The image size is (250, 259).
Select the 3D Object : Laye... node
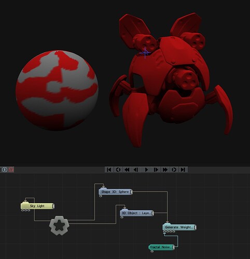pos(137,213)
